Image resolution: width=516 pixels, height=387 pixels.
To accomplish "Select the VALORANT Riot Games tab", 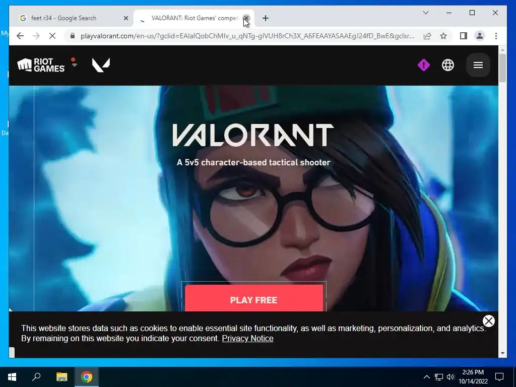I will pos(193,18).
